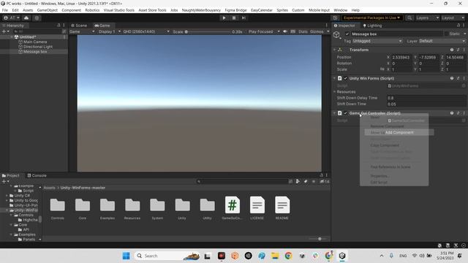Viewport: 468px width, 263px height.
Task: Click the Transform help icon
Action: click(x=452, y=50)
